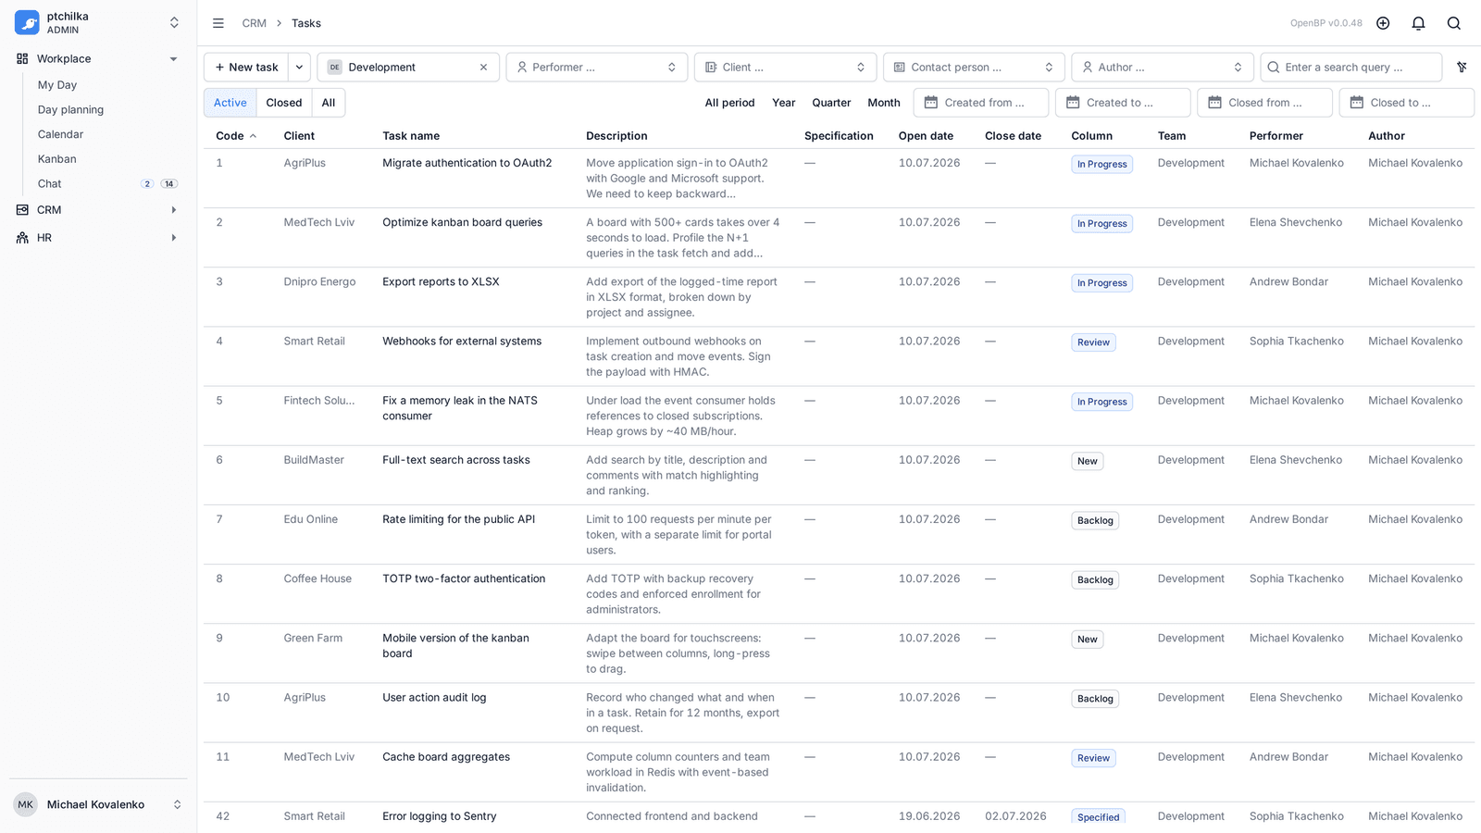Click the Task name column header
The image size is (1481, 833).
point(411,136)
